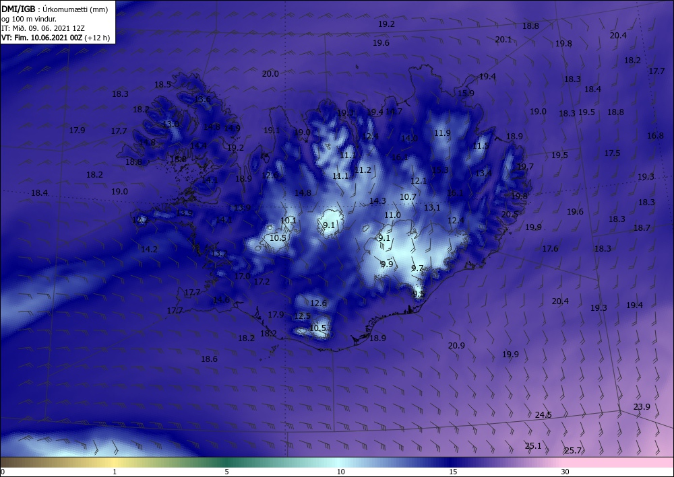The height and width of the screenshot is (477, 674).
Task: Click the color scale label '0'
Action: tap(3, 472)
